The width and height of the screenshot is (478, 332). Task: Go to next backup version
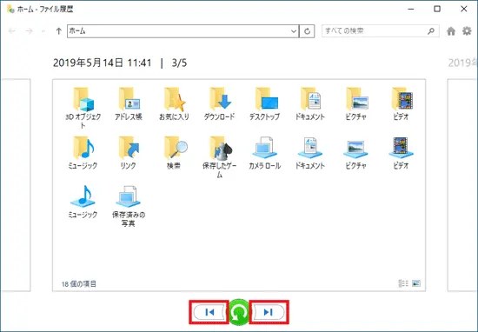coord(269,312)
